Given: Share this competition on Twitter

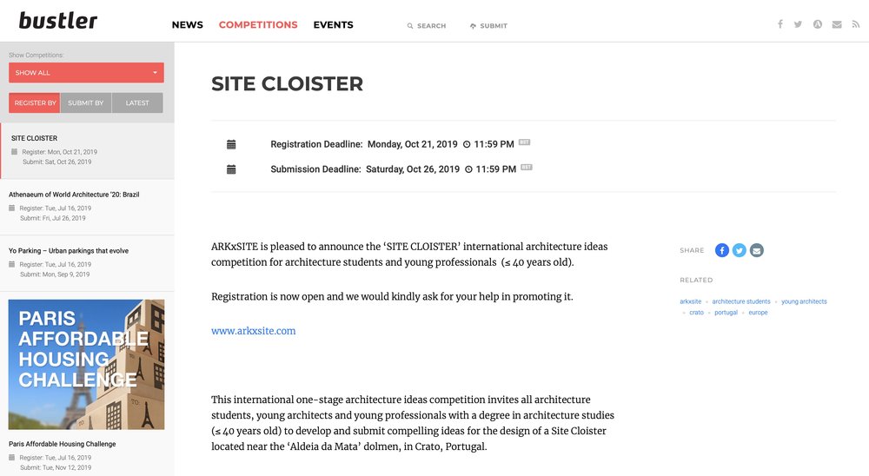Looking at the screenshot, I should (740, 250).
